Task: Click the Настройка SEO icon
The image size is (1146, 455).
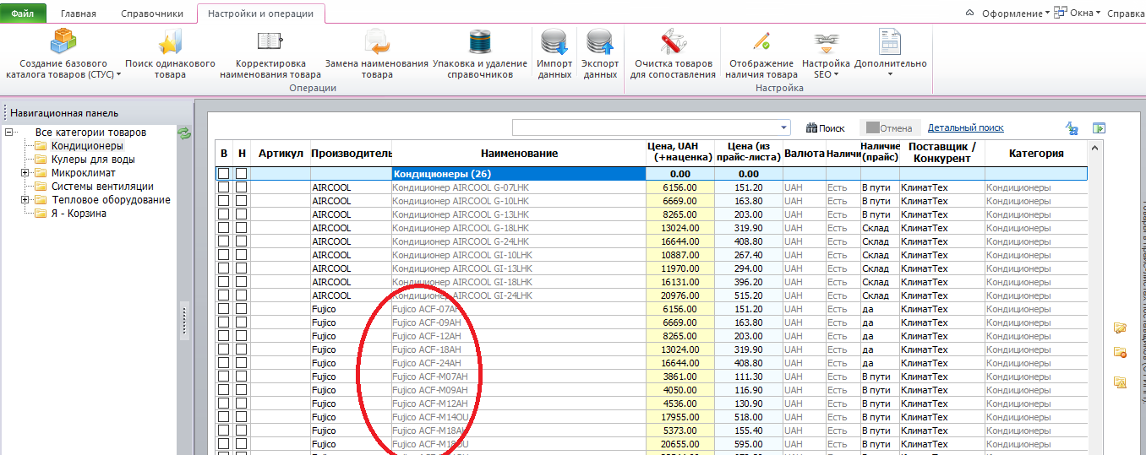Action: coord(825,43)
